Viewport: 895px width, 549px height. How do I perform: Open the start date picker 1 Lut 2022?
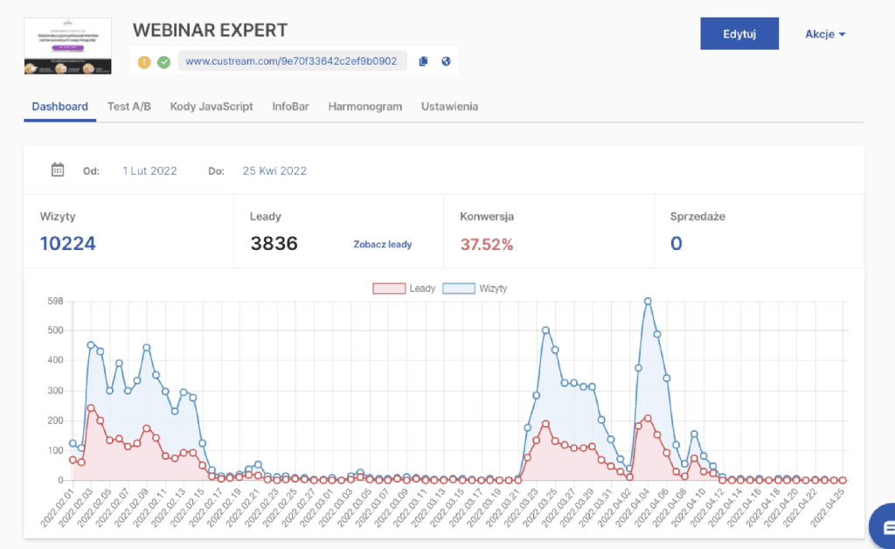coord(149,170)
